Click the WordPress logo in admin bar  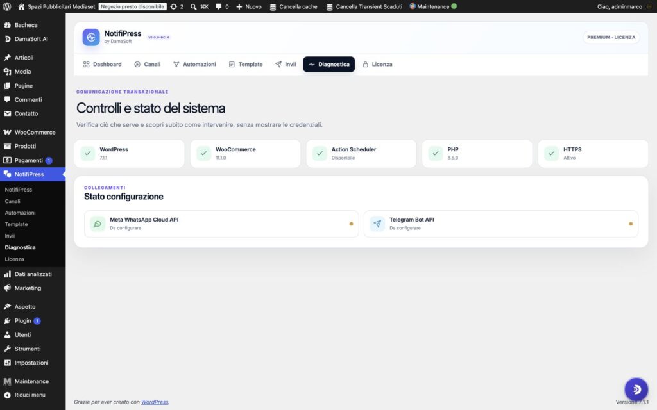coord(6,6)
